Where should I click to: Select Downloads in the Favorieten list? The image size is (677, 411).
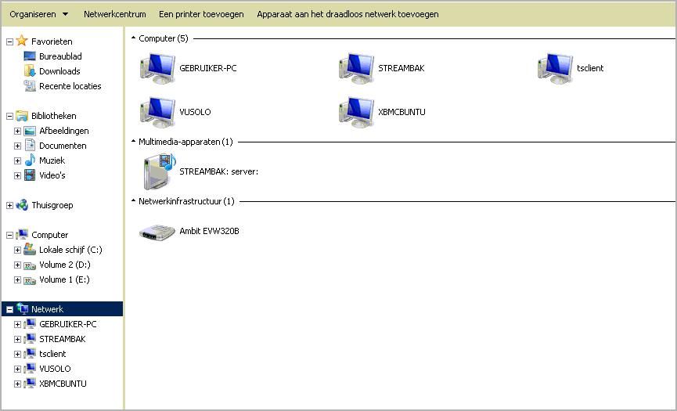[x=59, y=71]
